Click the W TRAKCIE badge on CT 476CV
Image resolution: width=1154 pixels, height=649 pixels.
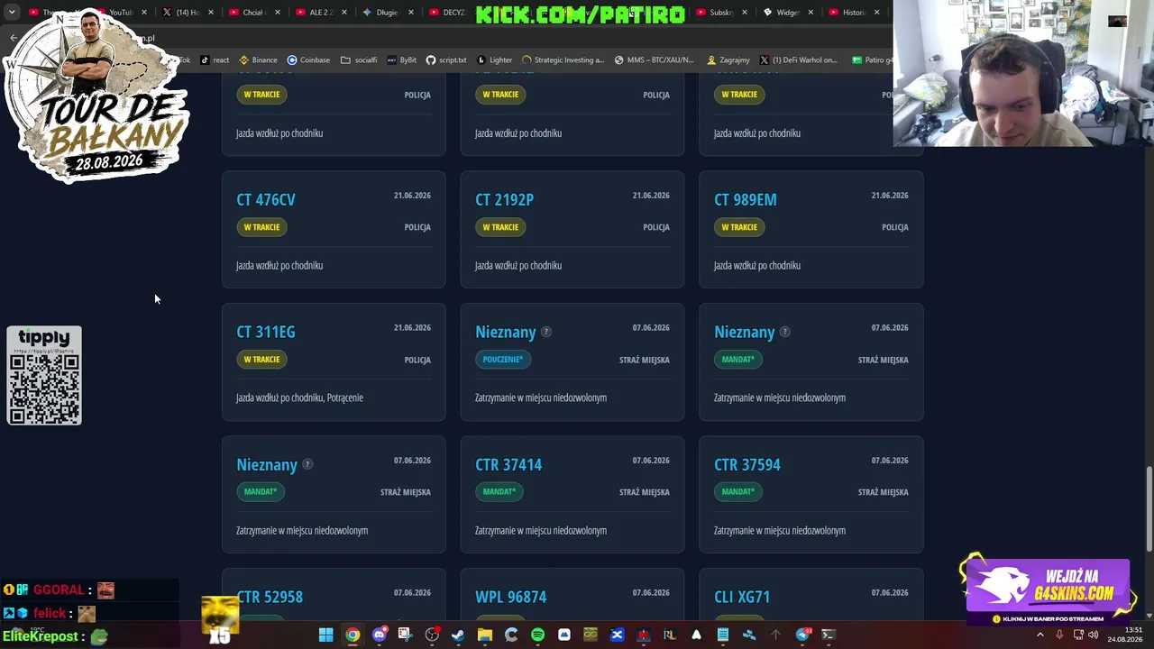261,227
